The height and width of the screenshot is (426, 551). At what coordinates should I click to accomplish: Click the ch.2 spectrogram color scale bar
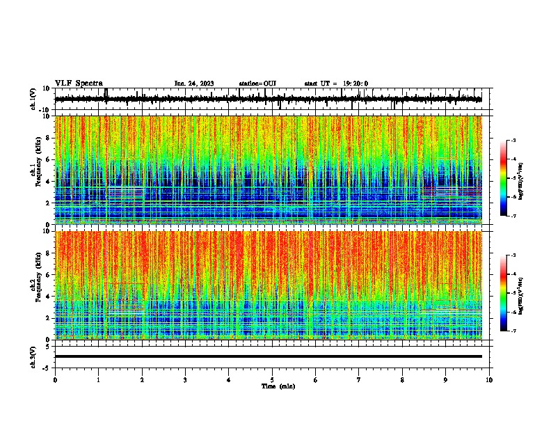click(x=504, y=293)
